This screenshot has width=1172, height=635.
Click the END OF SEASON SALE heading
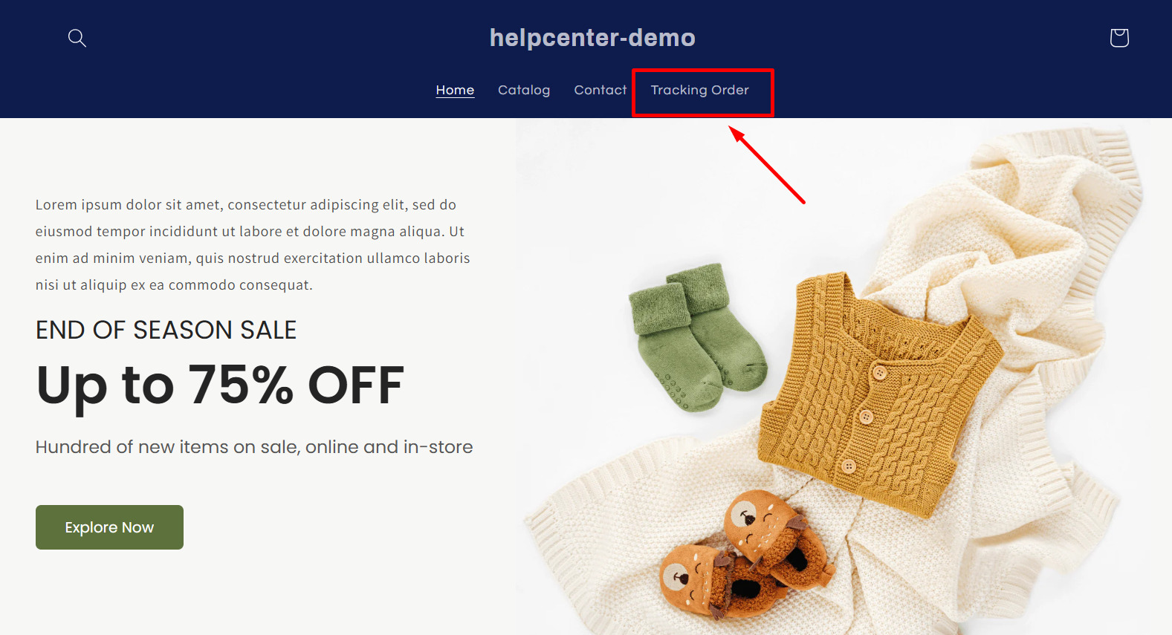[x=166, y=330]
